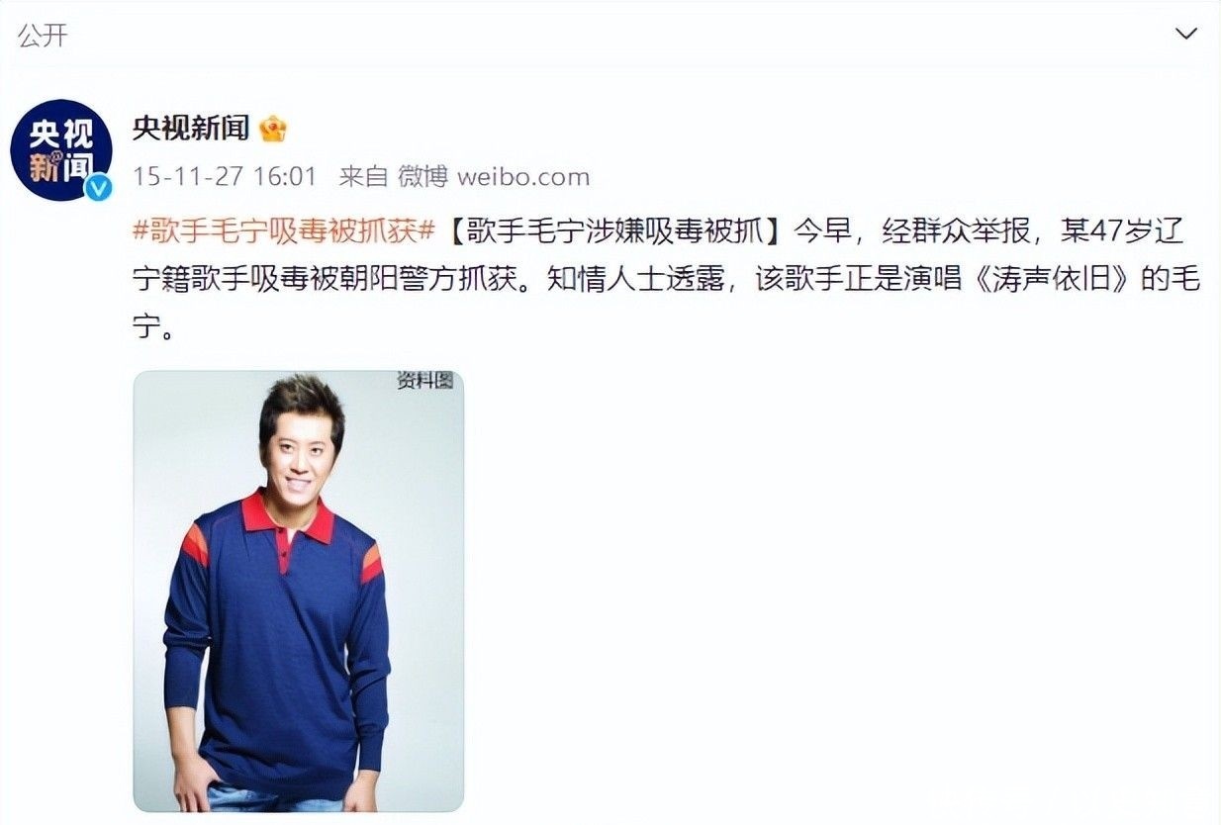Open the #歌手毛宁吸毒被抓获# hashtag topic
The height and width of the screenshot is (825, 1221).
(284, 233)
